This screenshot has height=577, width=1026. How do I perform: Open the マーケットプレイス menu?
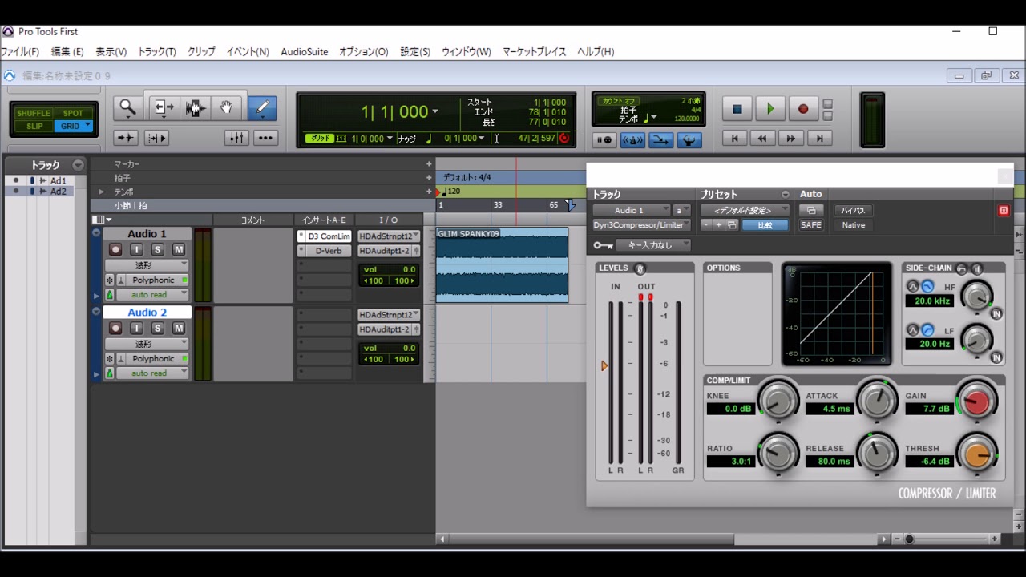tap(535, 51)
